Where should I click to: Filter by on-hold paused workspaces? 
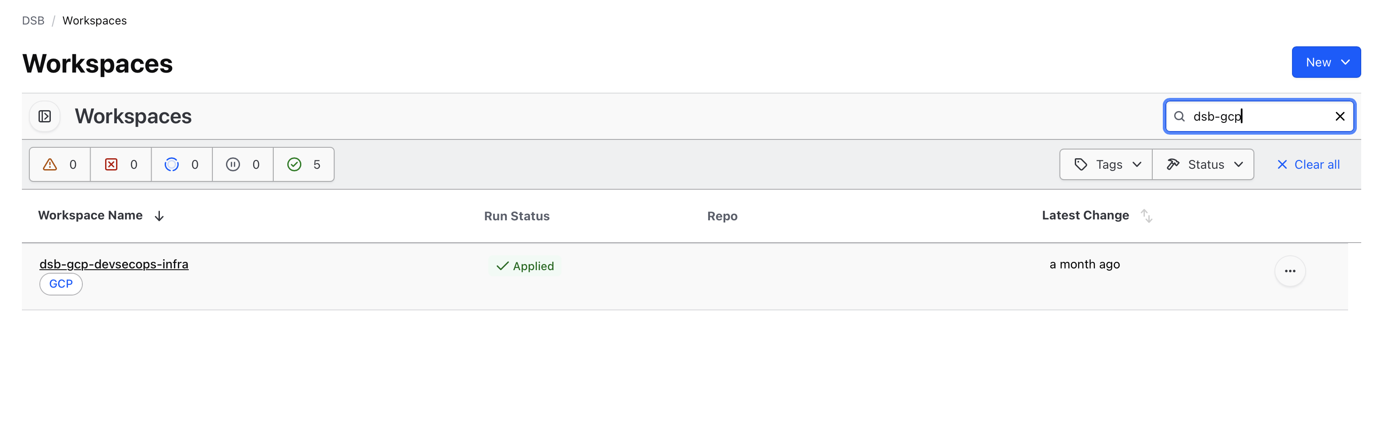click(243, 165)
